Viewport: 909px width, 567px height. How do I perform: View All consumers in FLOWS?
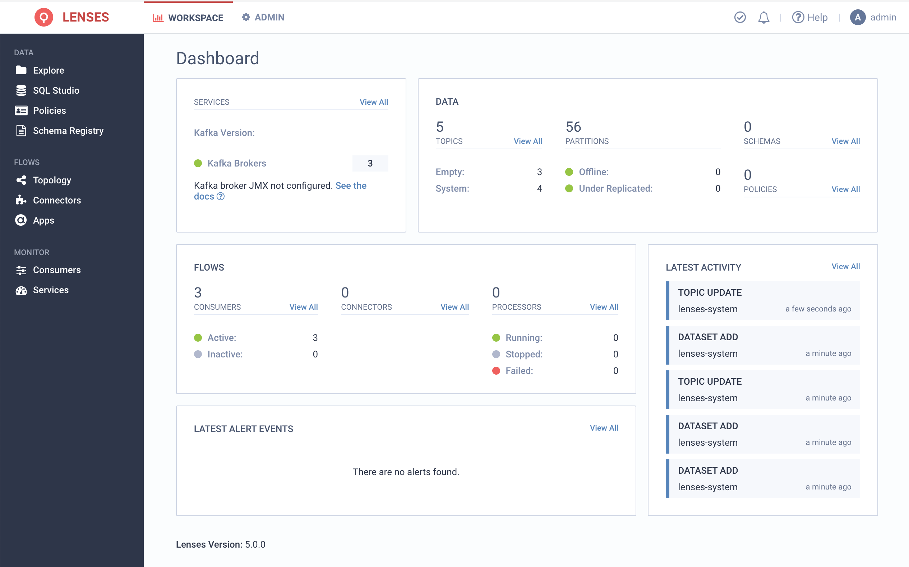304,306
